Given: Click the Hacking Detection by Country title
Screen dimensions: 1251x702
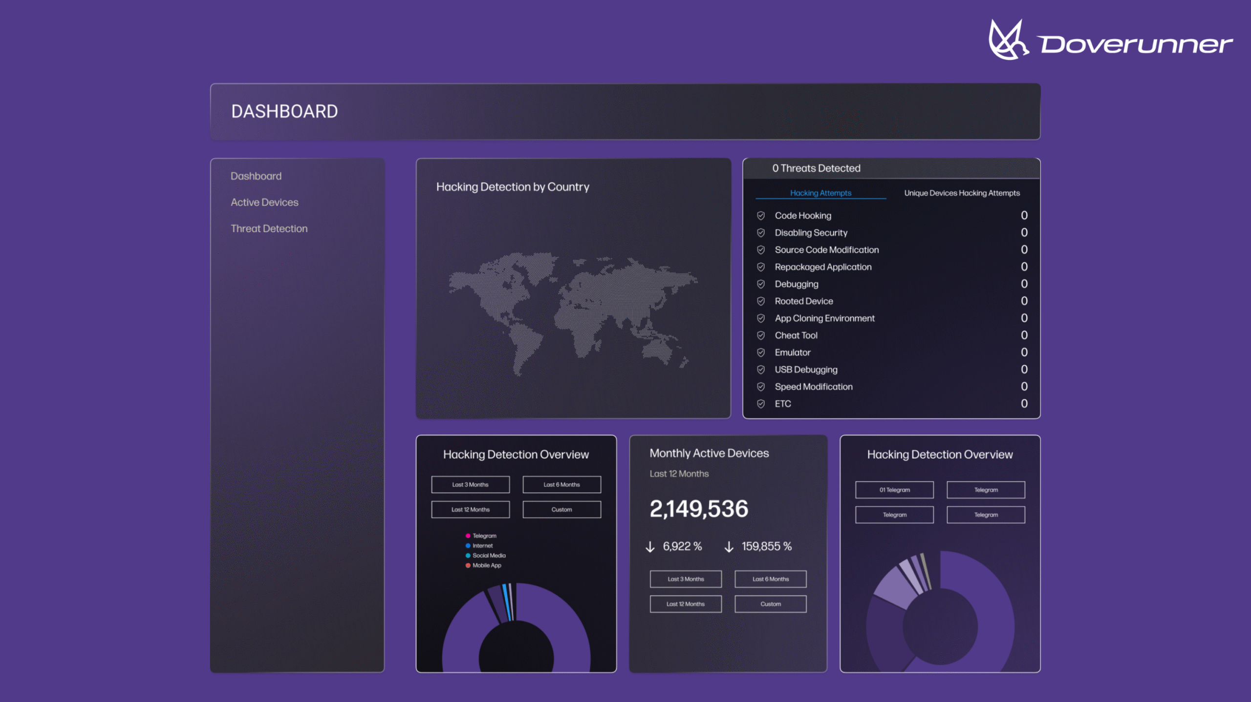Looking at the screenshot, I should click(513, 186).
